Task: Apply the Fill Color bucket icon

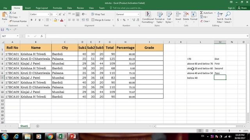Action: click(x=55, y=20)
